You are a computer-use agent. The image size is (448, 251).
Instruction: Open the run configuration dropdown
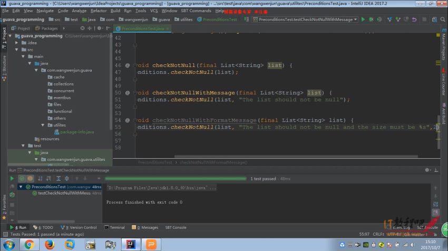click(x=305, y=20)
